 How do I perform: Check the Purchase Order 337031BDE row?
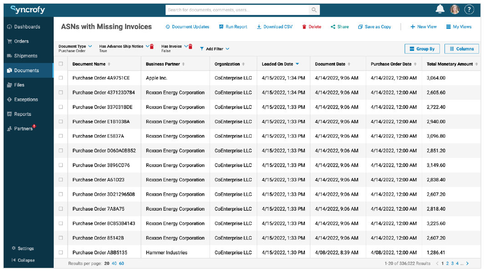click(61, 107)
